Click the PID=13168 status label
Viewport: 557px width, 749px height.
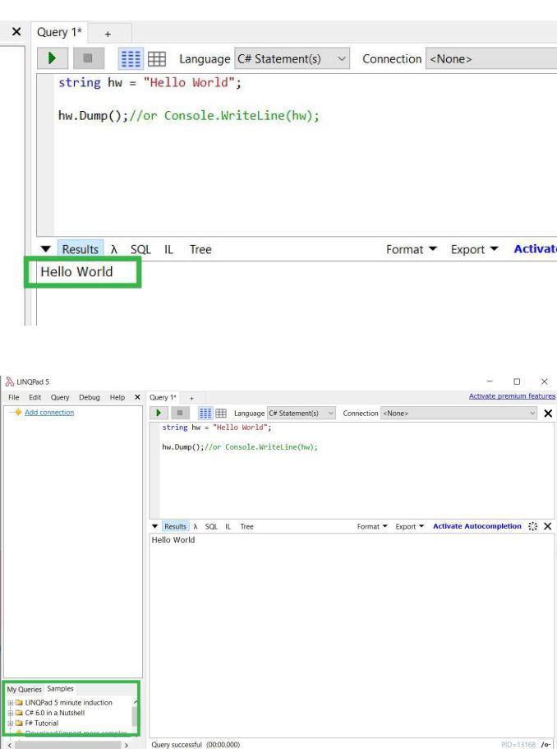518,745
